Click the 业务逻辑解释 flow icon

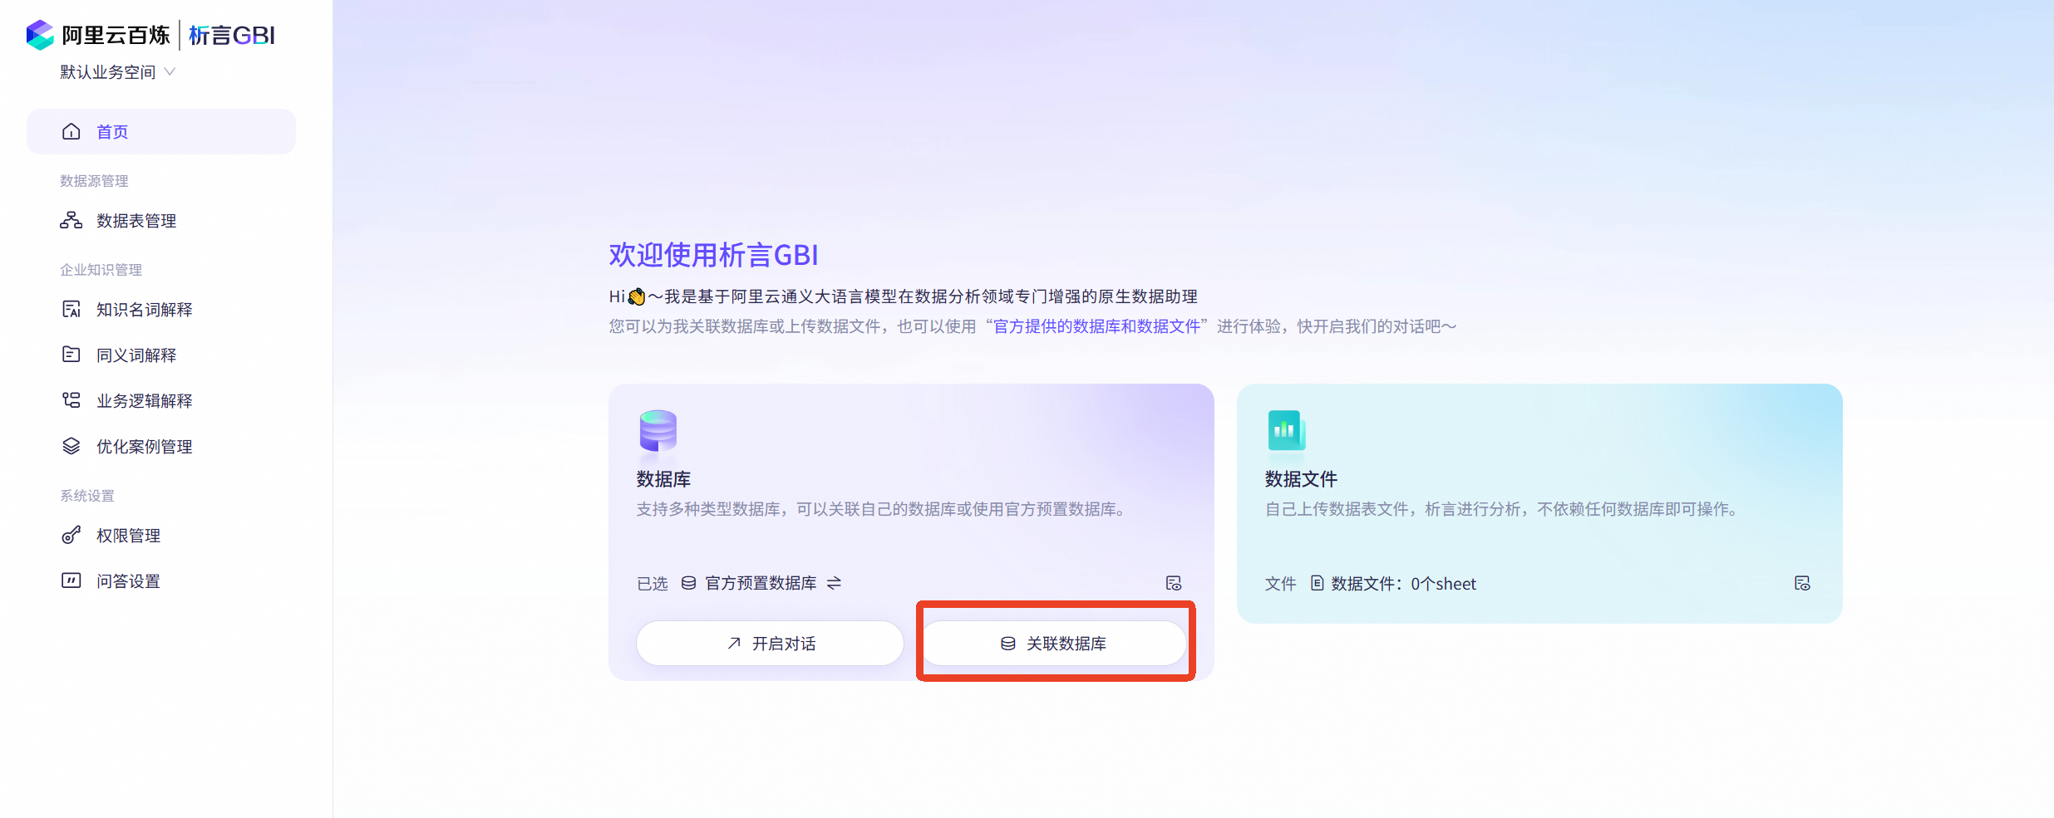pos(71,400)
